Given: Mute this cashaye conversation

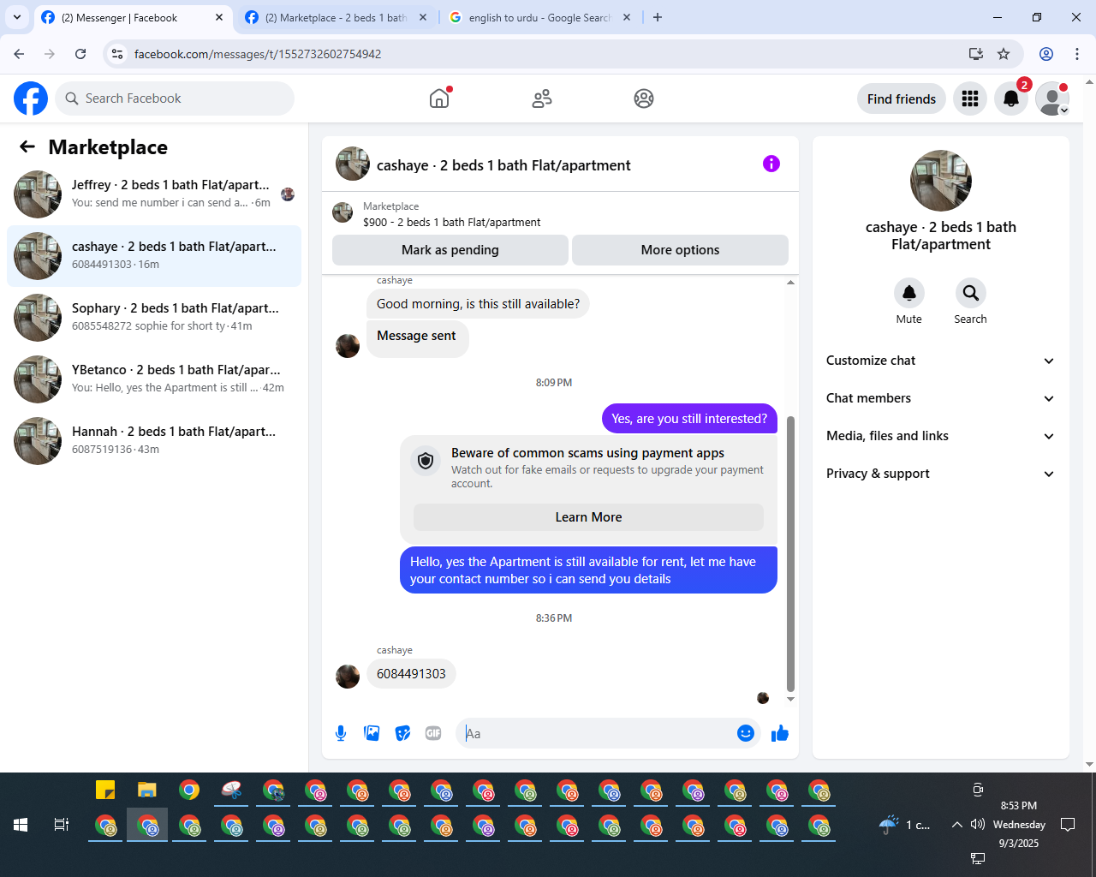Looking at the screenshot, I should click(909, 293).
